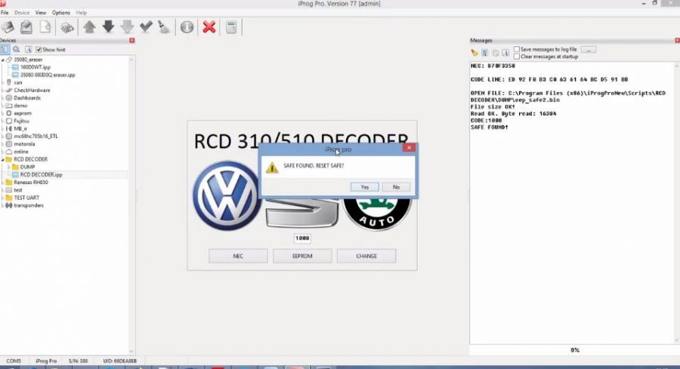
Task: Open the View menu
Action: click(40, 13)
